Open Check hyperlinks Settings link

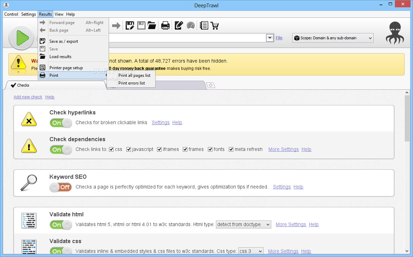161,122
